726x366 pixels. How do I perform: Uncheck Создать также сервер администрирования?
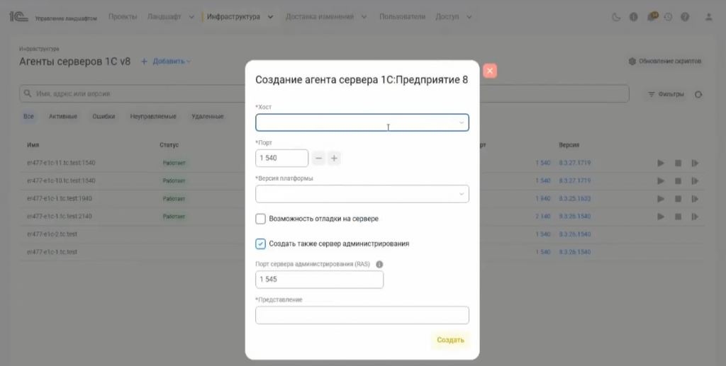coord(261,244)
